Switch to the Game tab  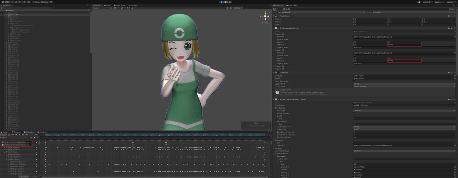click(107, 5)
